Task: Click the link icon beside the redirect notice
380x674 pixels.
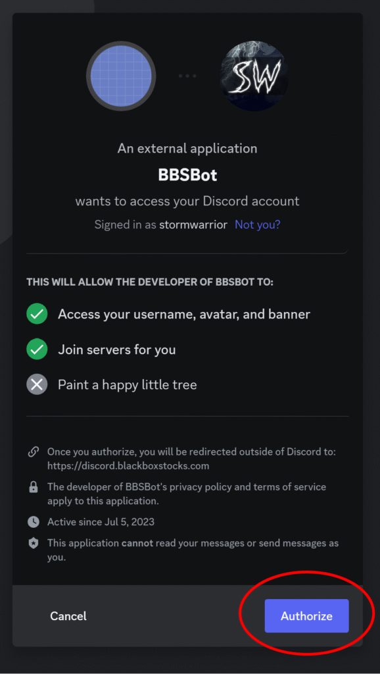Action: tap(34, 452)
